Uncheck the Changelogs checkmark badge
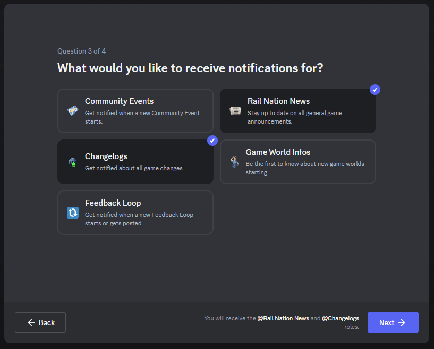The width and height of the screenshot is (434, 349). click(x=212, y=141)
